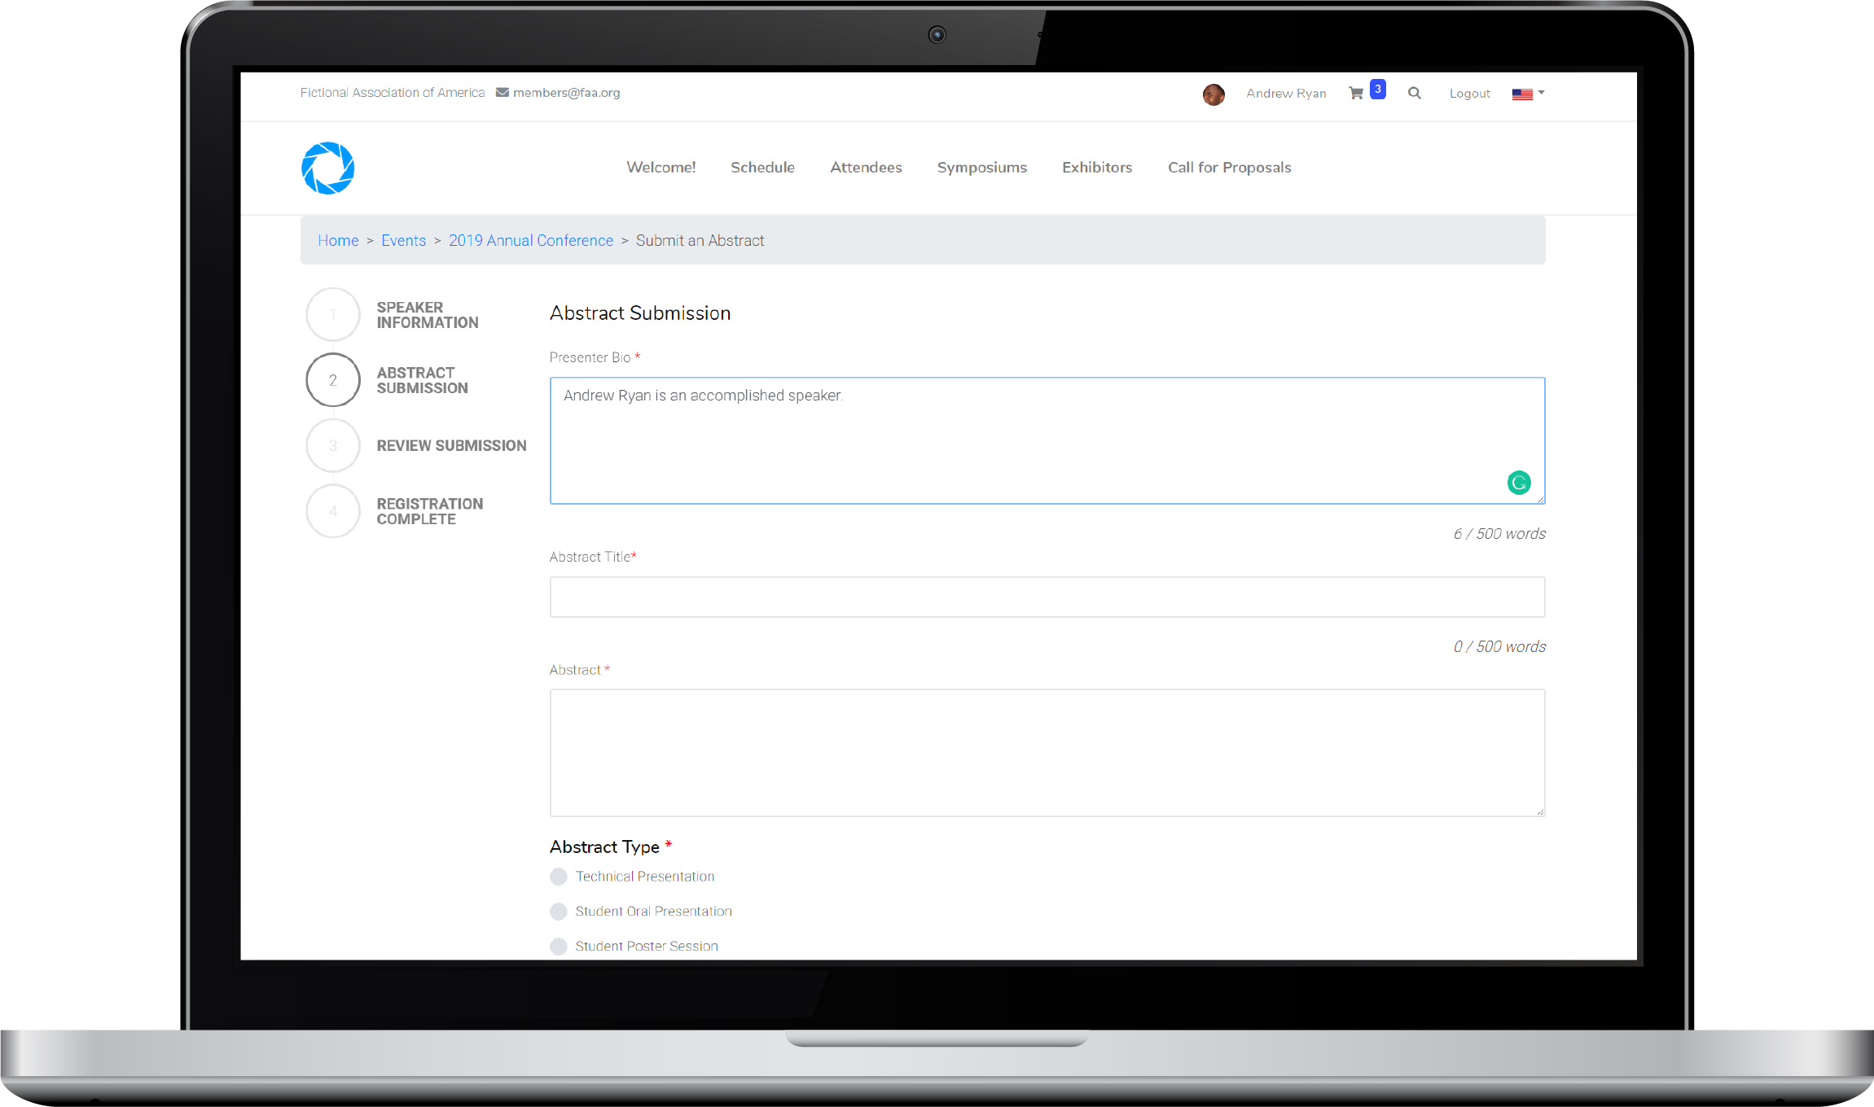This screenshot has width=1874, height=1107.
Task: Choose the Technical Presentation abstract type
Action: pyautogui.click(x=559, y=877)
